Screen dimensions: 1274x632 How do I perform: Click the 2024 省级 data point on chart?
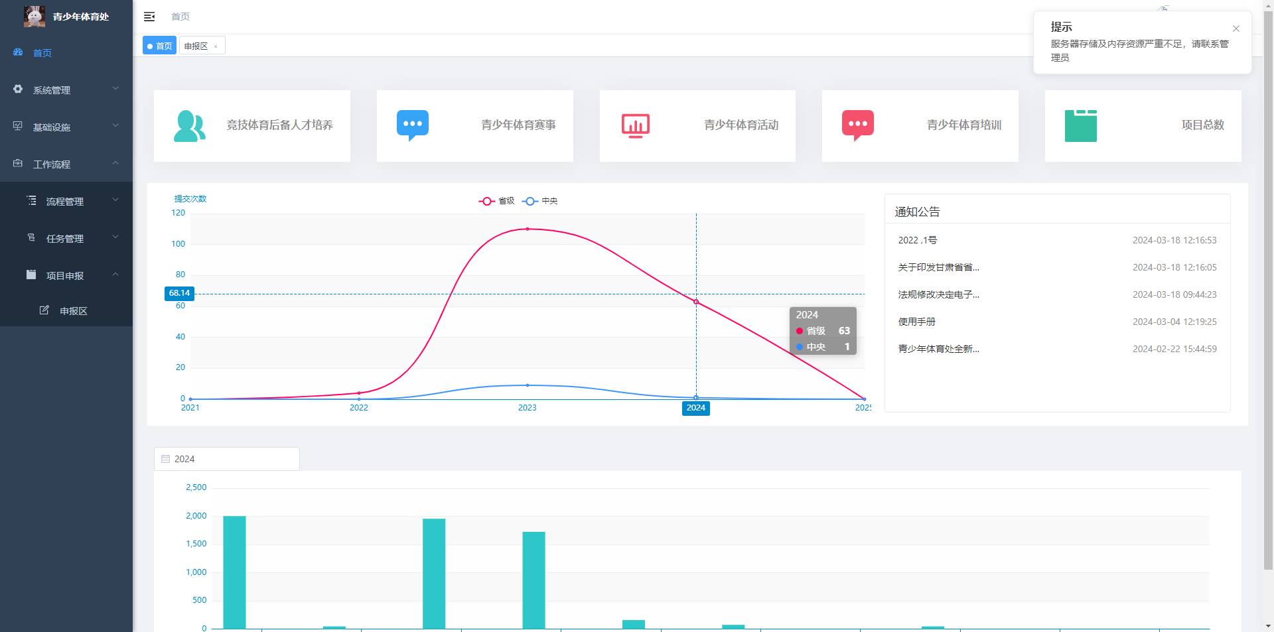click(696, 302)
